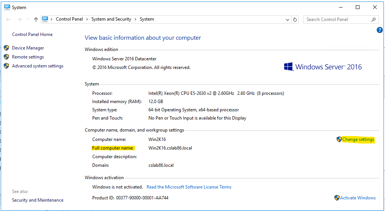The height and width of the screenshot is (211, 385).
Task: Click 'View basic information about your computer' heading
Action: pyautogui.click(x=143, y=38)
